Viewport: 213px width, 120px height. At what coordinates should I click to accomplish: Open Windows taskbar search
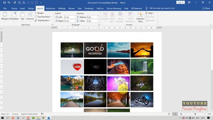[7, 118]
